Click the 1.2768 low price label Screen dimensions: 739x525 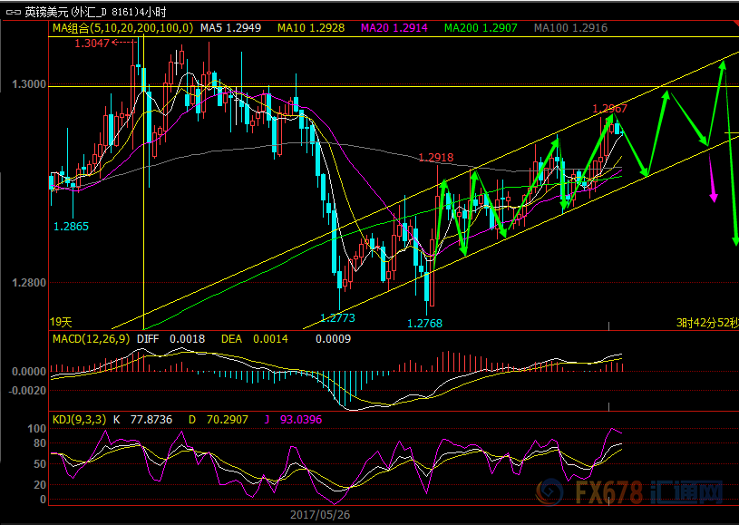[x=424, y=324]
